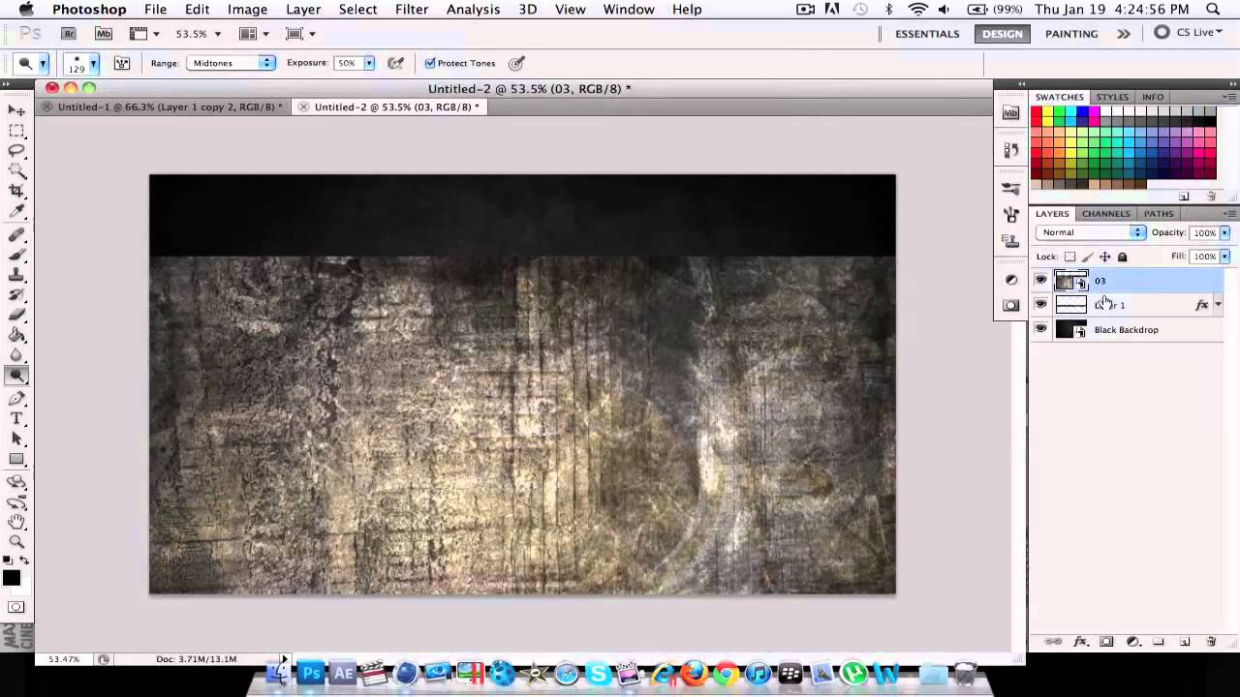Open the blend mode dropdown set to Normal
1240x697 pixels.
[x=1091, y=232]
